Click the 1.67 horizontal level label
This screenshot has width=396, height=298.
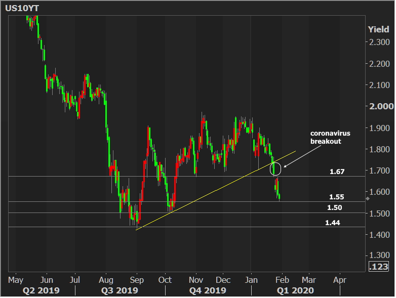[x=337, y=172]
